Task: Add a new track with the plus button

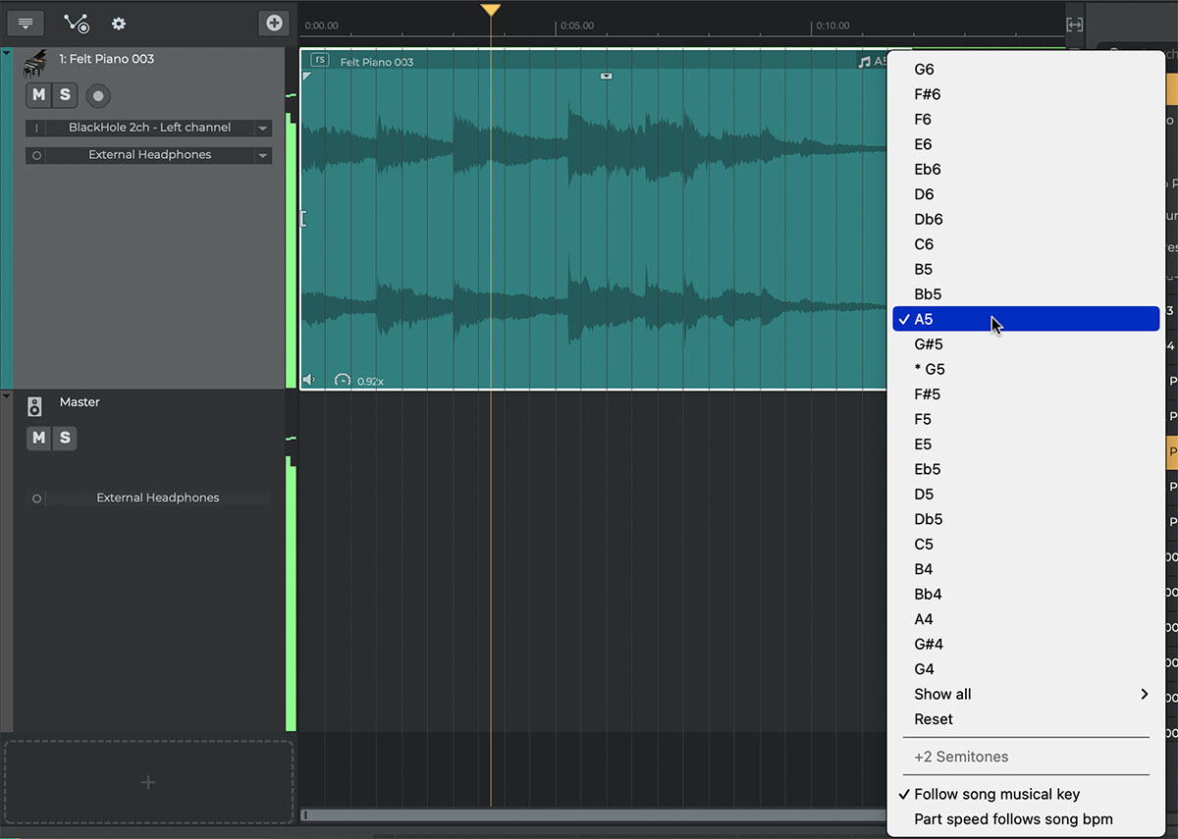Action: point(274,23)
